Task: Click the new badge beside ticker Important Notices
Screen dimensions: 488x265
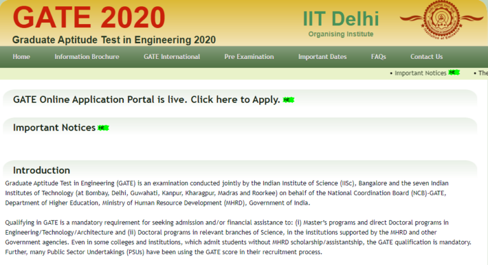Action: 454,73
